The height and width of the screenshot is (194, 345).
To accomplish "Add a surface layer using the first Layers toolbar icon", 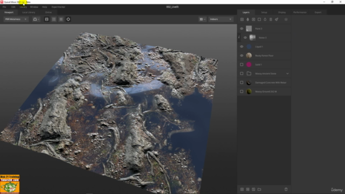I will [242, 19].
